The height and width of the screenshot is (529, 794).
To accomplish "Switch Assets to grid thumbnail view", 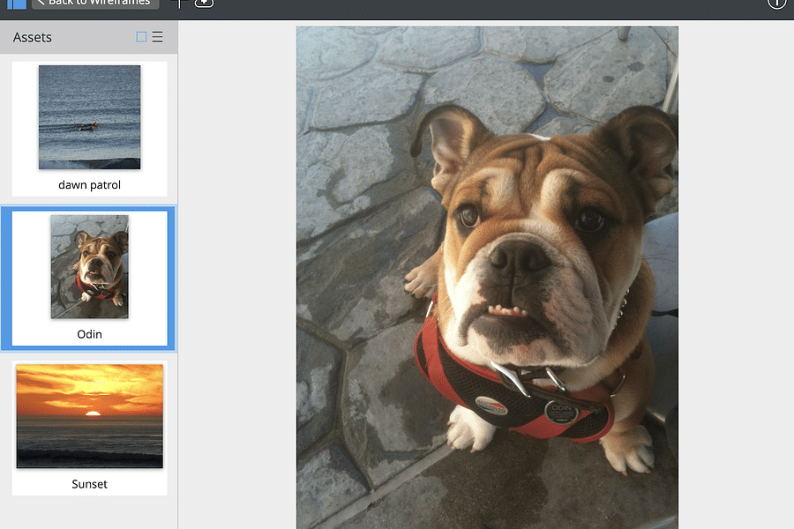I will [x=141, y=37].
